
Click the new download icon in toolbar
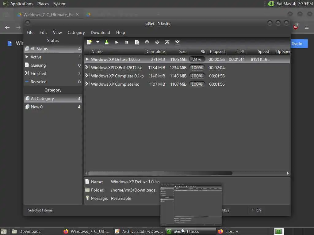(x=89, y=42)
